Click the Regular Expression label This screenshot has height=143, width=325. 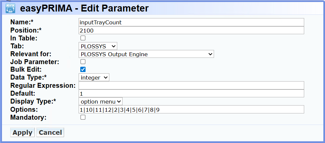tap(43, 85)
